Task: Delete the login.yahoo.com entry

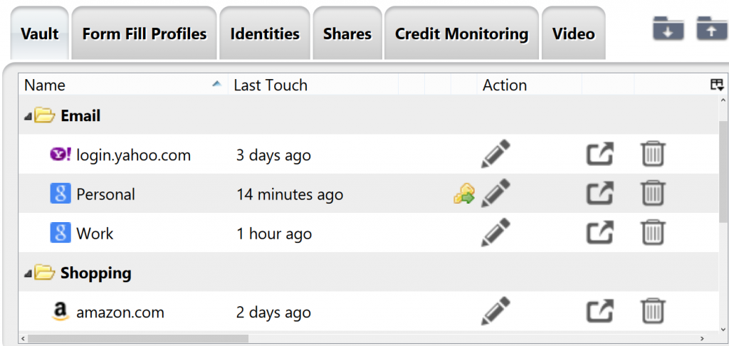Action: coord(654,154)
